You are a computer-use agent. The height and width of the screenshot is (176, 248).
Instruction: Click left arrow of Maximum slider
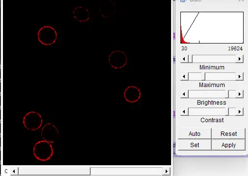click(184, 76)
